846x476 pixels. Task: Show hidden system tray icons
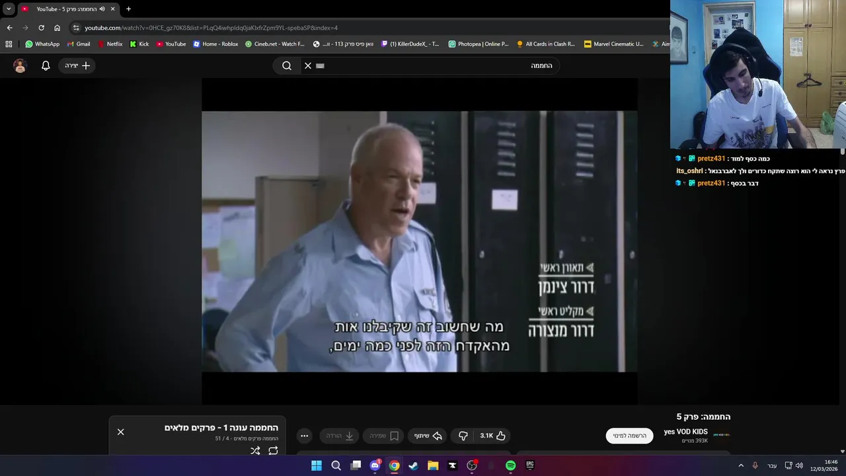point(740,465)
